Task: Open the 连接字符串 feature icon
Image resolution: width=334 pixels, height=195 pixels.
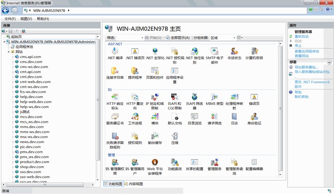Action: 115,73
